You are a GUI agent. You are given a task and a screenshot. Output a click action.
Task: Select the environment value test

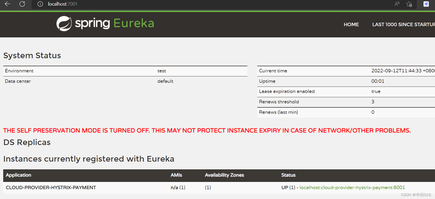pyautogui.click(x=162, y=71)
